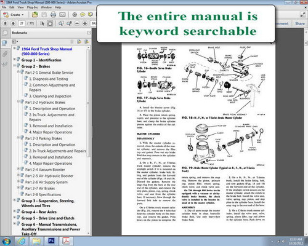The height and width of the screenshot is (246, 308).
Task: Click the gear customize tools icon
Action: click(x=75, y=15)
